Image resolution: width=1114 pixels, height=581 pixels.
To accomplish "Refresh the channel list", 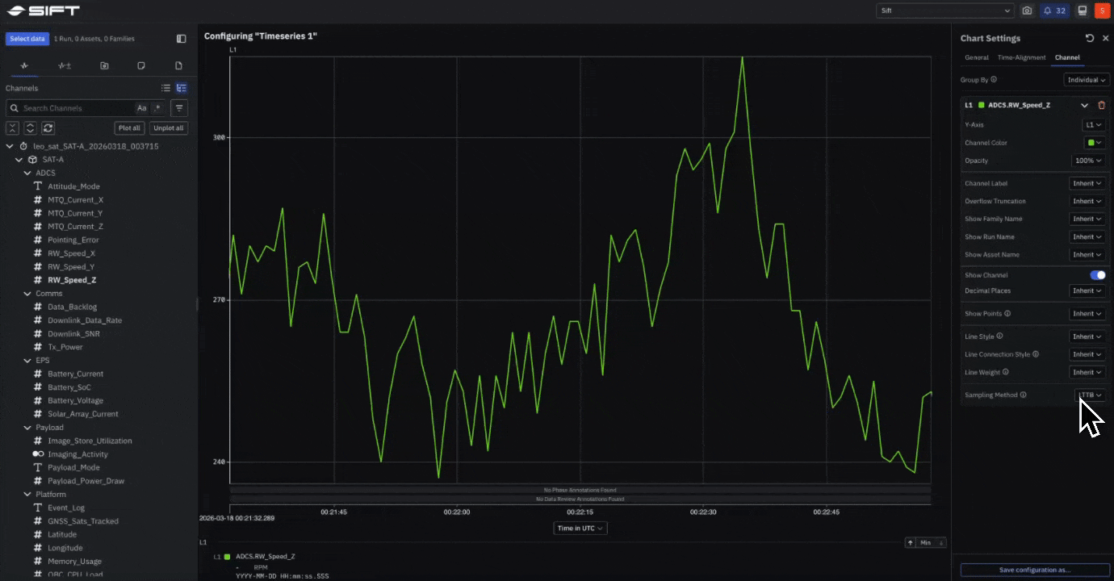I will pos(48,127).
